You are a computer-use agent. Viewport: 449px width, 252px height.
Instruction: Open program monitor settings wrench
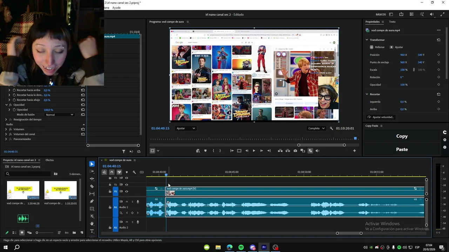tap(331, 128)
